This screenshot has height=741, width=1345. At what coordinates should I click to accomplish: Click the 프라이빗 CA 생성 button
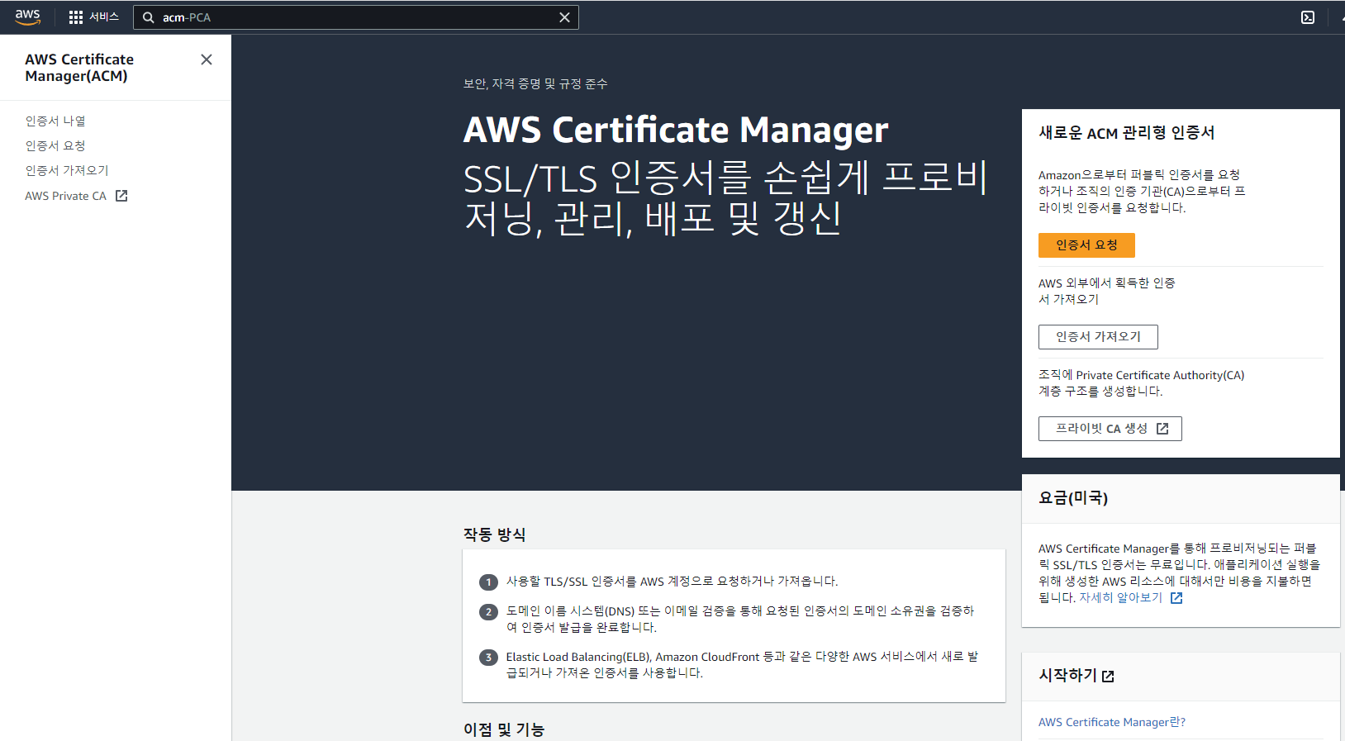(1110, 429)
